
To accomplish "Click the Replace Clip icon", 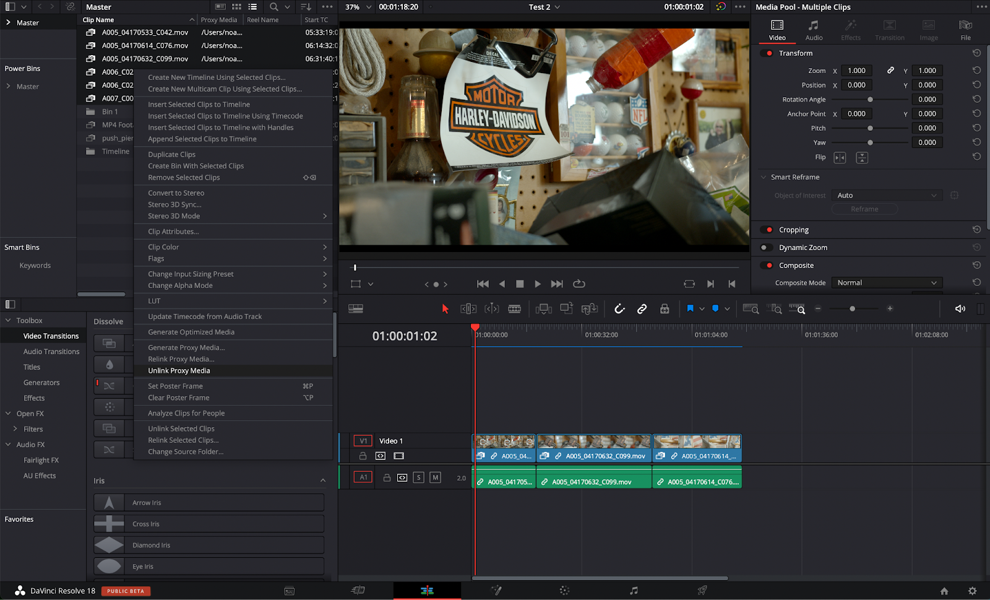I will [x=590, y=308].
